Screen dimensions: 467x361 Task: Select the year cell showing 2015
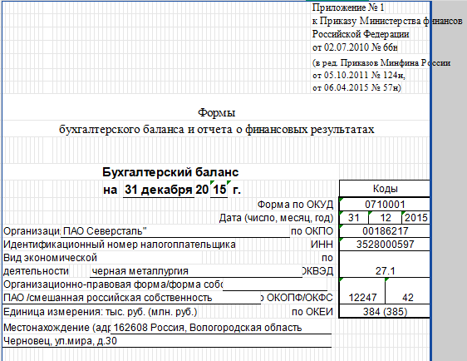[415, 218]
